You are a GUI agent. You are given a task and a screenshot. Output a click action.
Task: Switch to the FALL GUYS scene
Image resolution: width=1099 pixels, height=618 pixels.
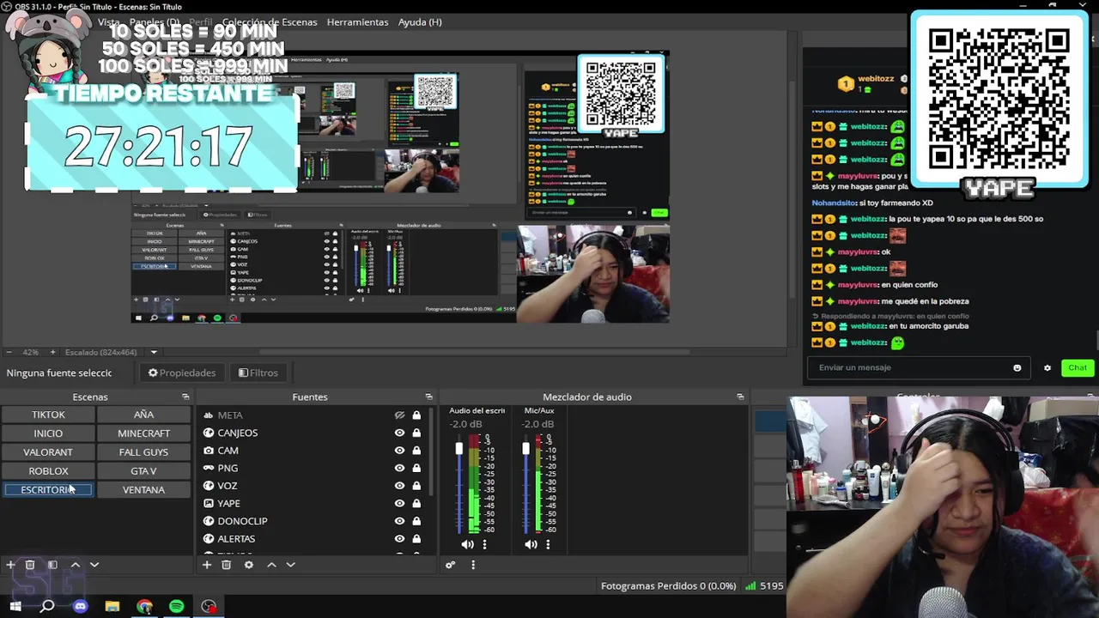[x=143, y=452]
